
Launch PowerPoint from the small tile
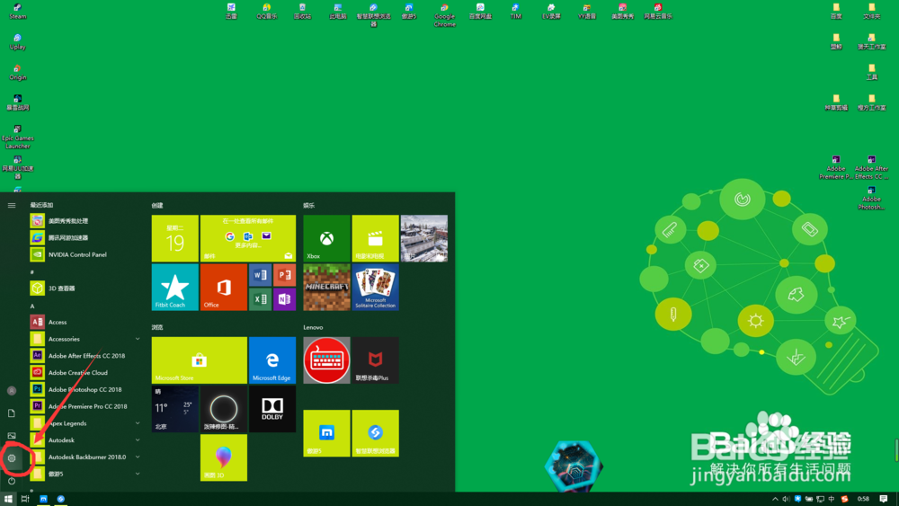point(284,275)
